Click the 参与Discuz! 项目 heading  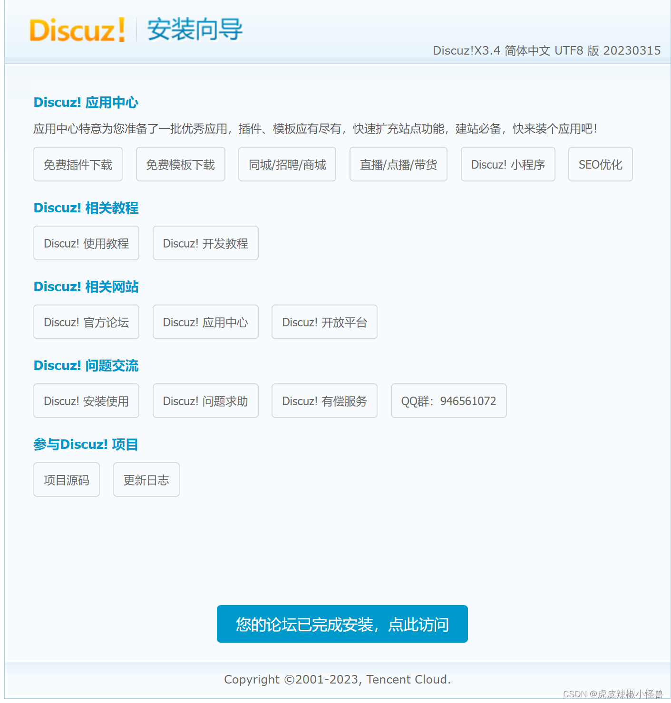pos(86,445)
